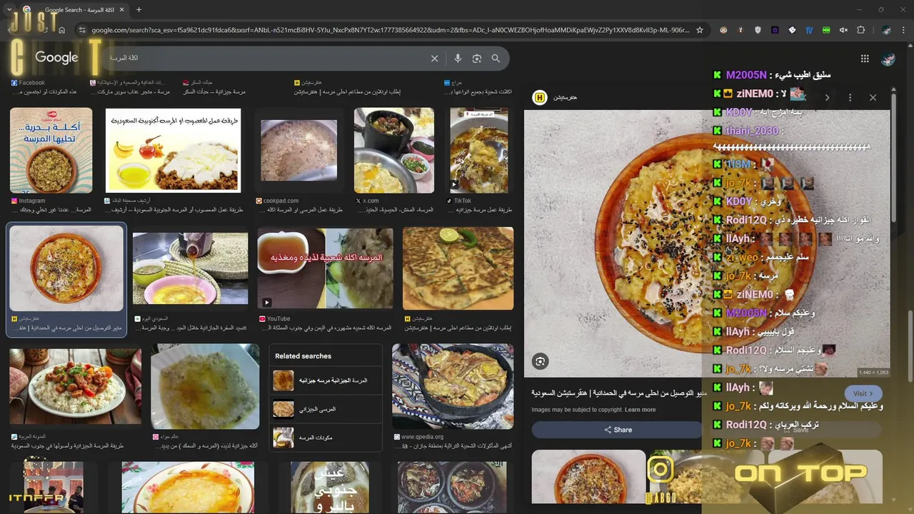
Task: Open the large dish preview image
Action: (x=707, y=243)
